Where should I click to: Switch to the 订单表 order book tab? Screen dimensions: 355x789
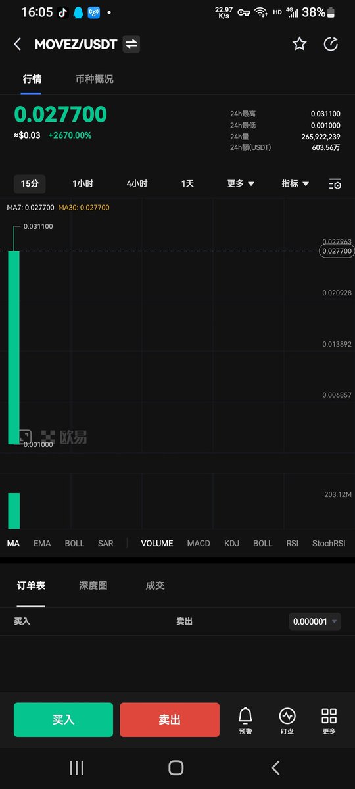coord(31,586)
